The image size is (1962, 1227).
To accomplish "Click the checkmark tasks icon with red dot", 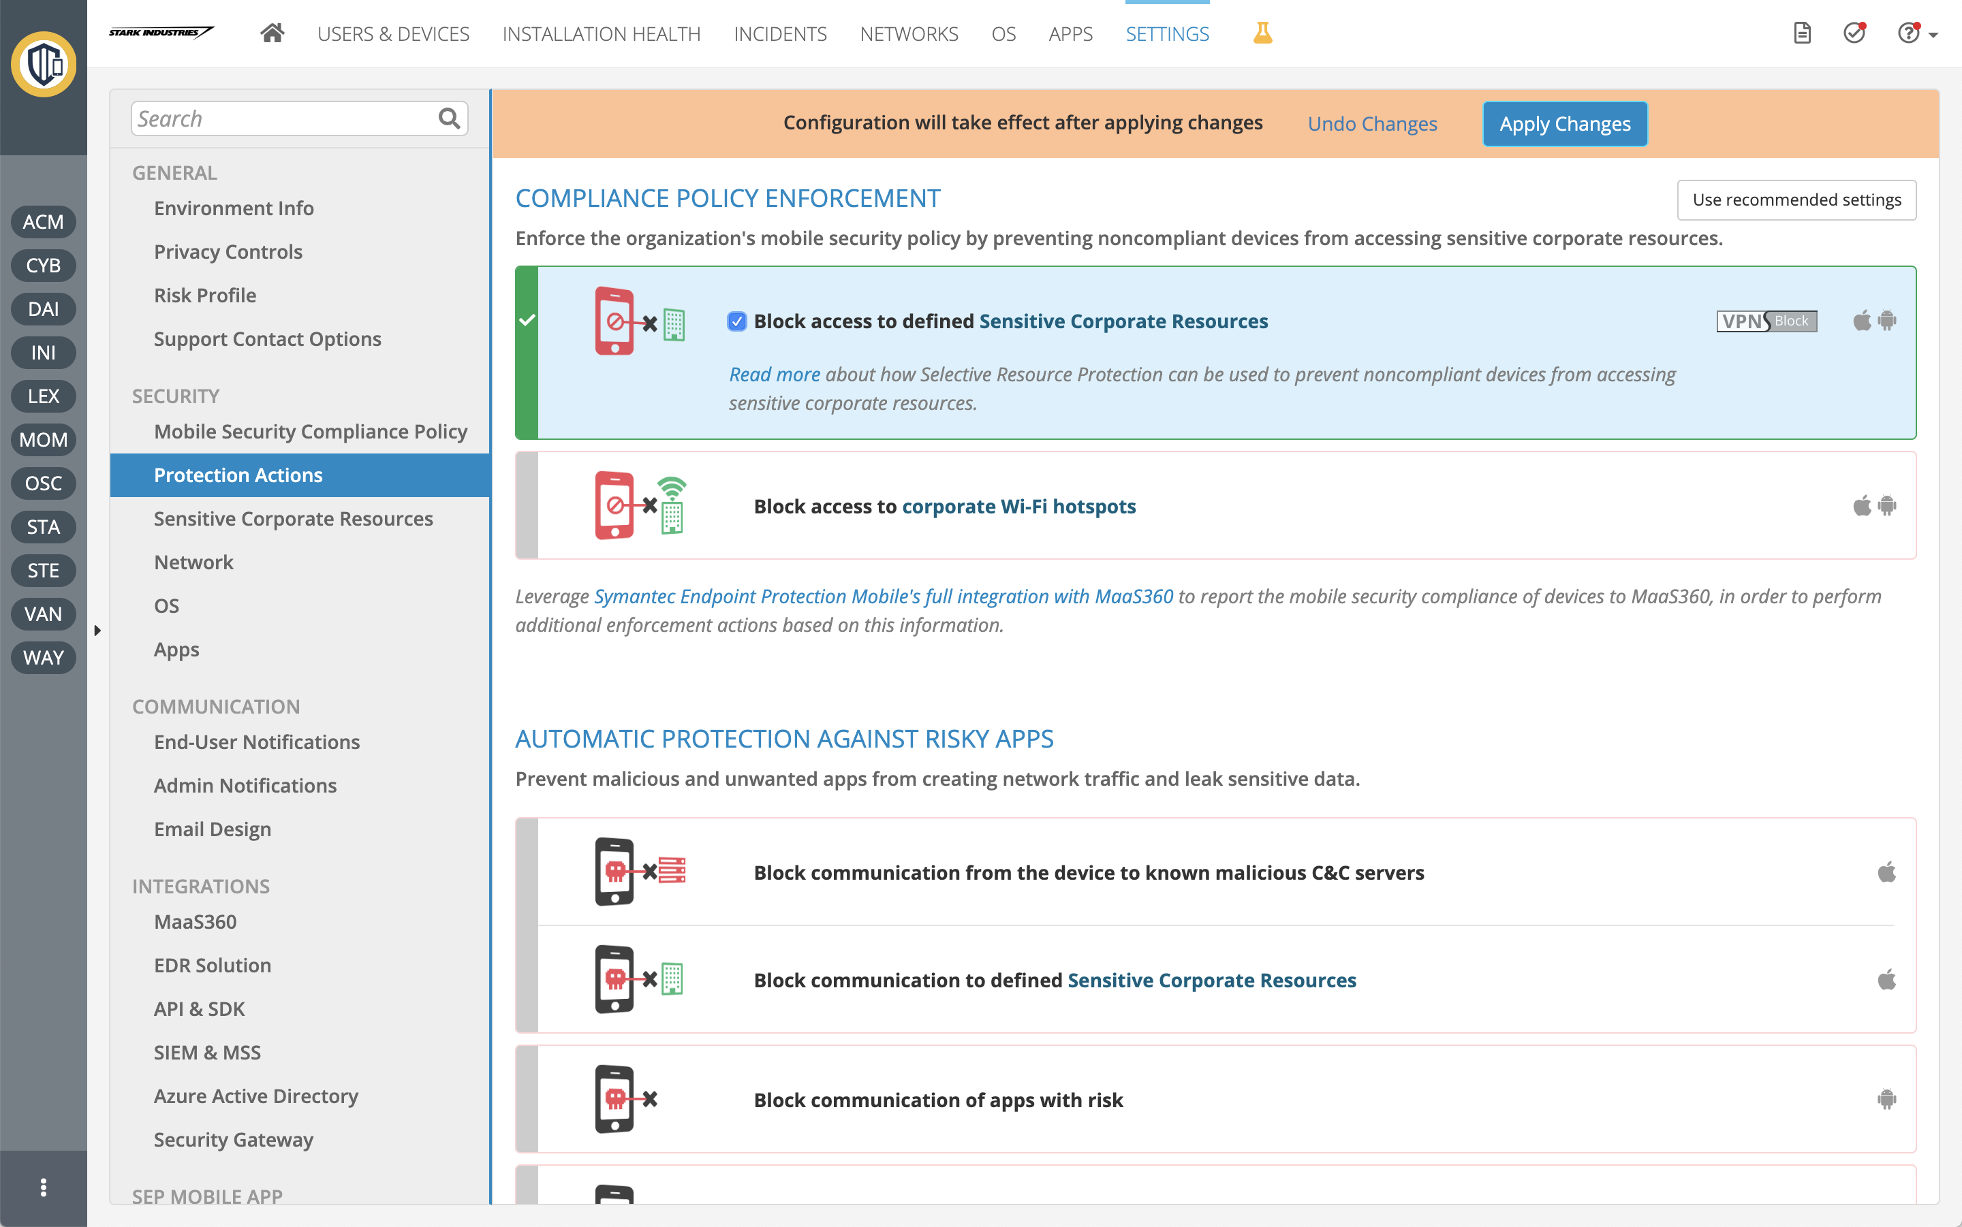I will coord(1854,33).
